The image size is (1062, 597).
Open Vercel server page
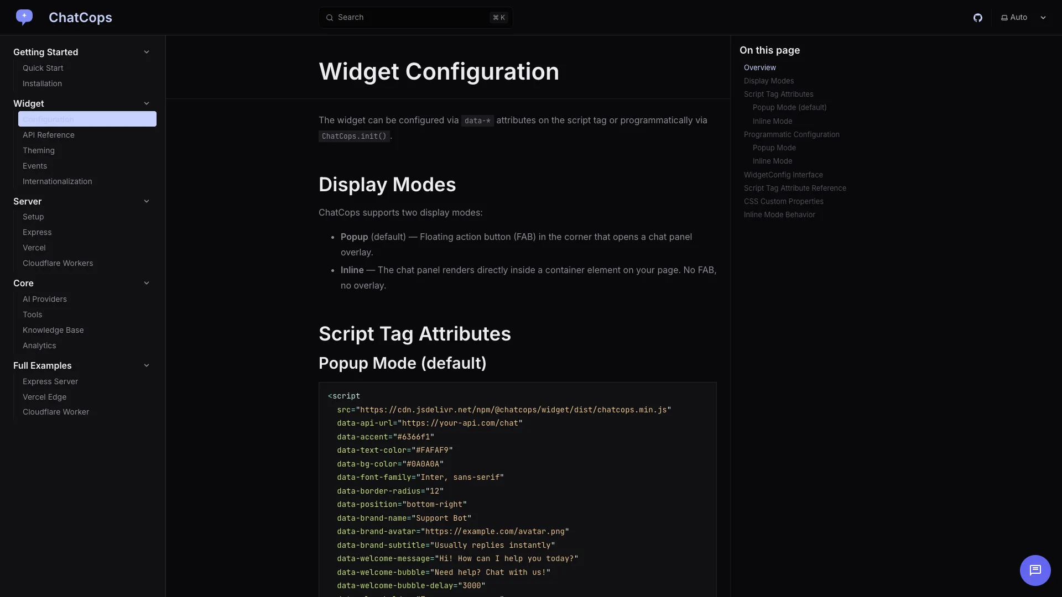click(x=34, y=248)
